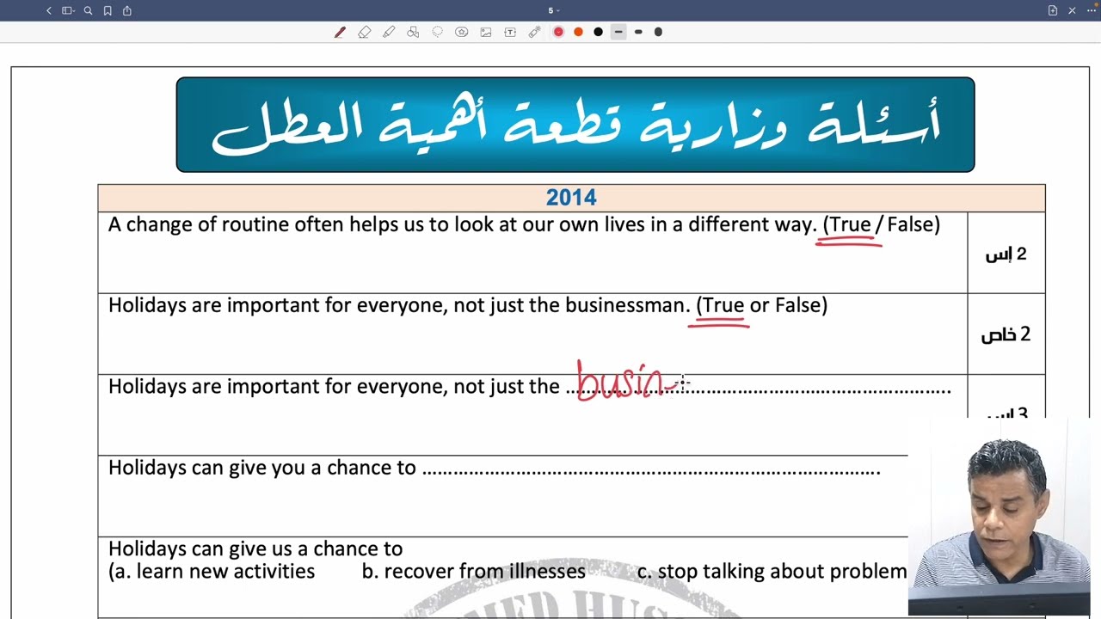Open the stickers and elements tool

click(x=462, y=32)
